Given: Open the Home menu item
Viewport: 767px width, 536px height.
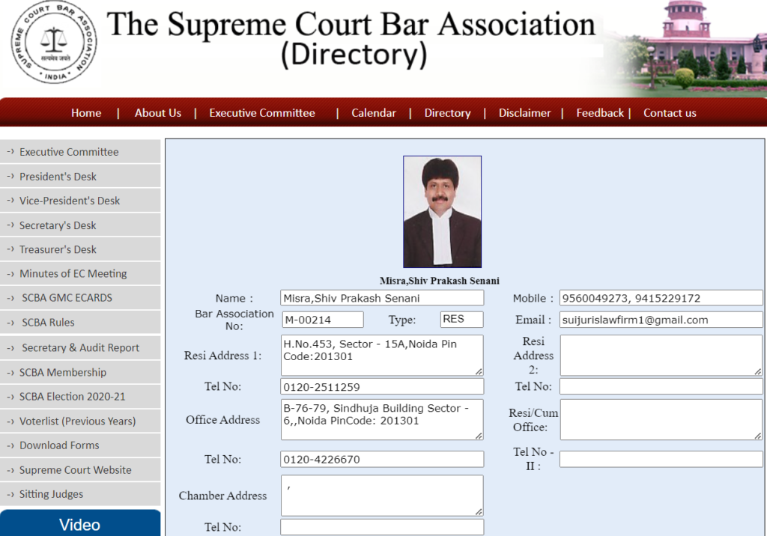Looking at the screenshot, I should click(86, 113).
